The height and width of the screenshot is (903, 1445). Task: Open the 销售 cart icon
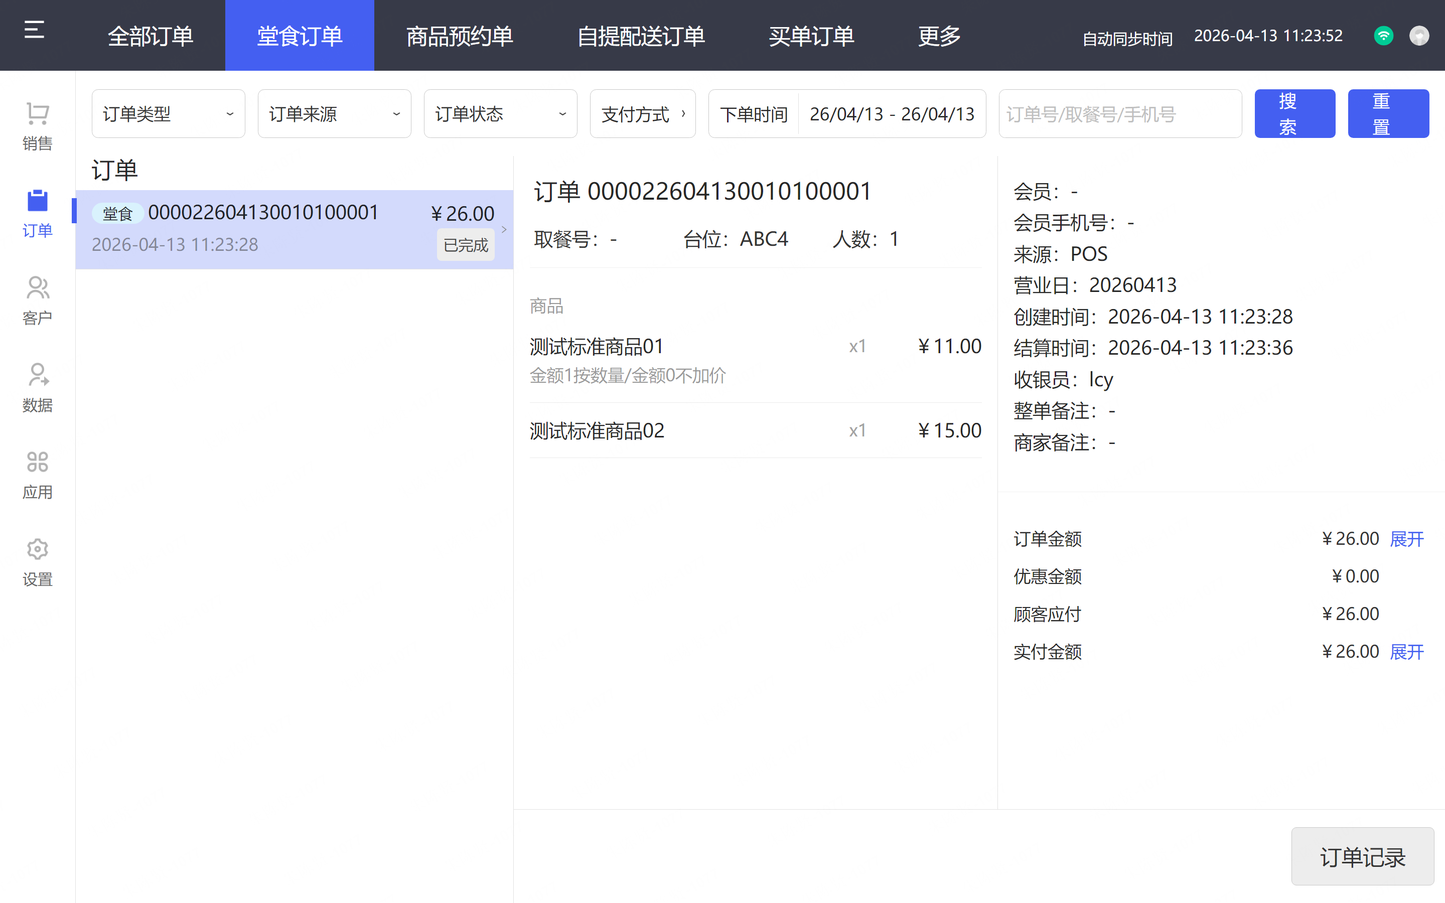[37, 113]
